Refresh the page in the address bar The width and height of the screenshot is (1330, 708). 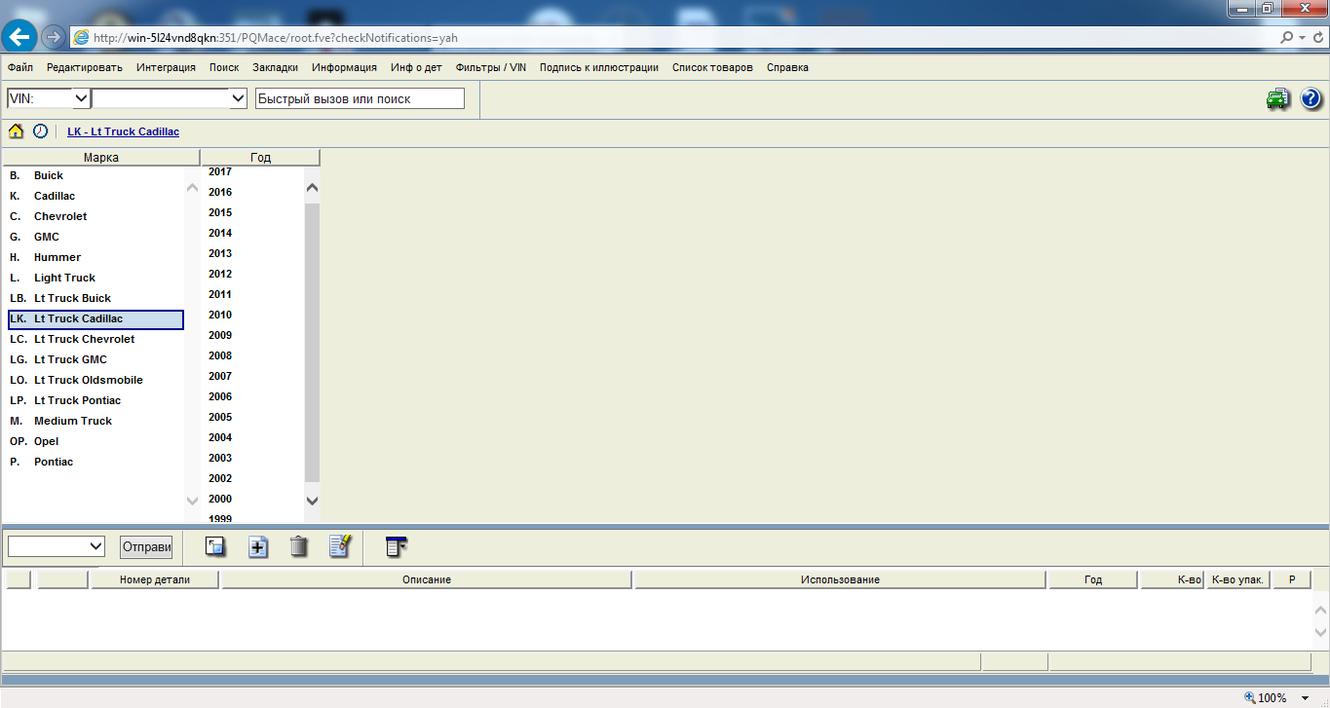point(1317,37)
